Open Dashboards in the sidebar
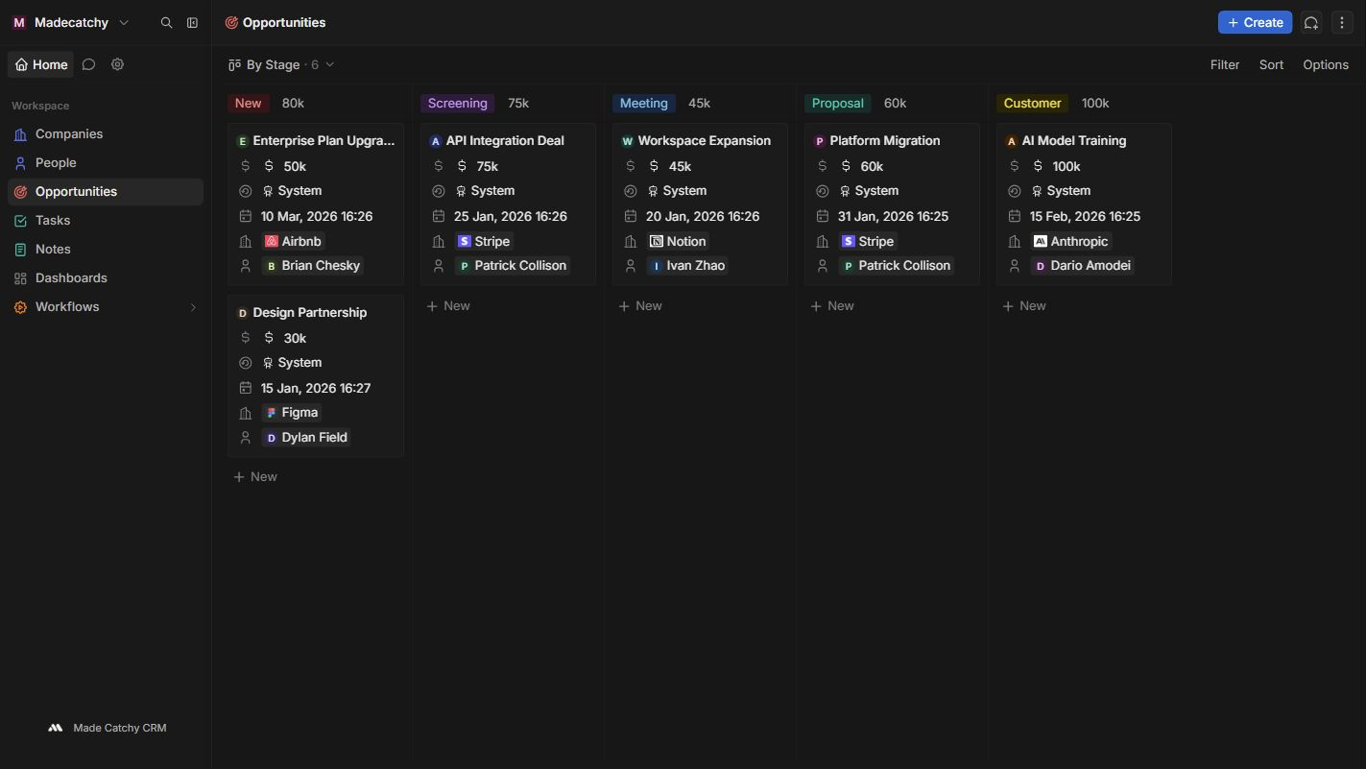 [x=106, y=278]
